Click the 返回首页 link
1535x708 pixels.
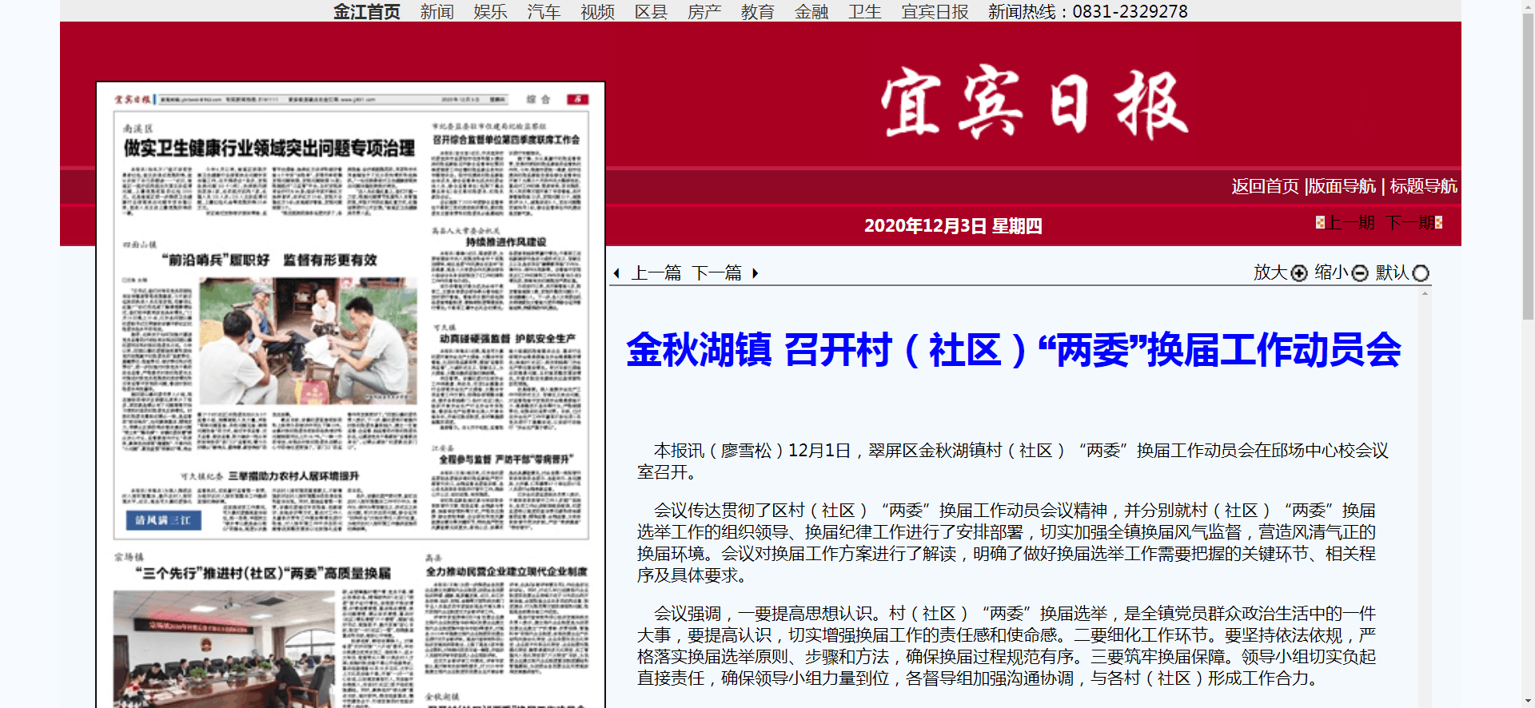coord(1265,186)
